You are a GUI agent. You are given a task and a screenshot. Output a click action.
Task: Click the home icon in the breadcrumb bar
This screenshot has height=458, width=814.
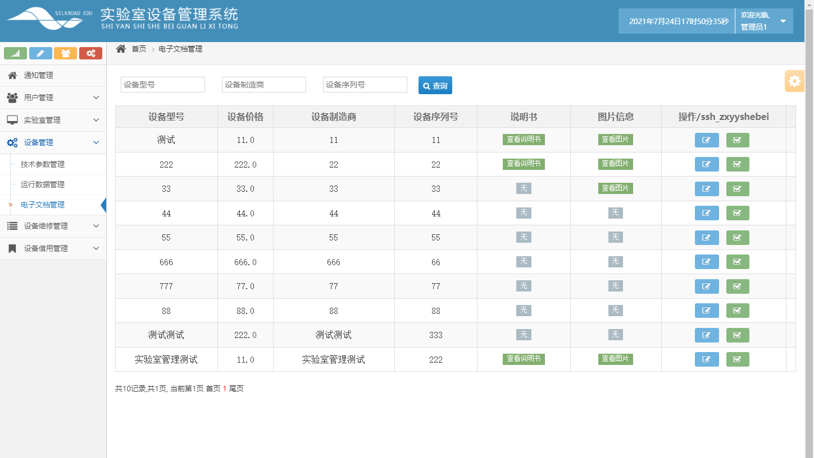pyautogui.click(x=120, y=49)
